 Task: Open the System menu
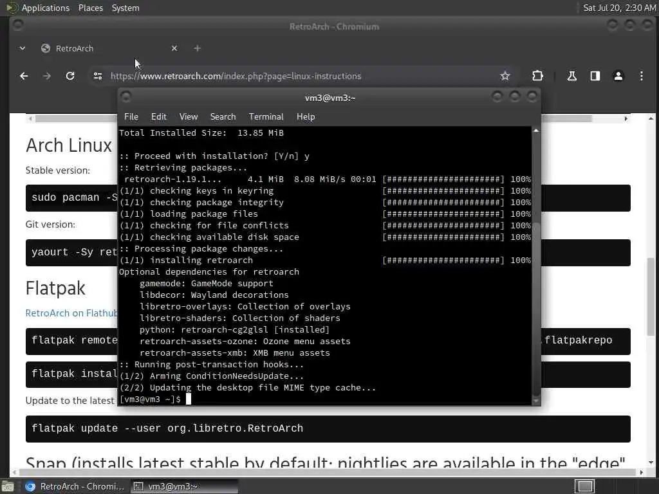point(125,8)
